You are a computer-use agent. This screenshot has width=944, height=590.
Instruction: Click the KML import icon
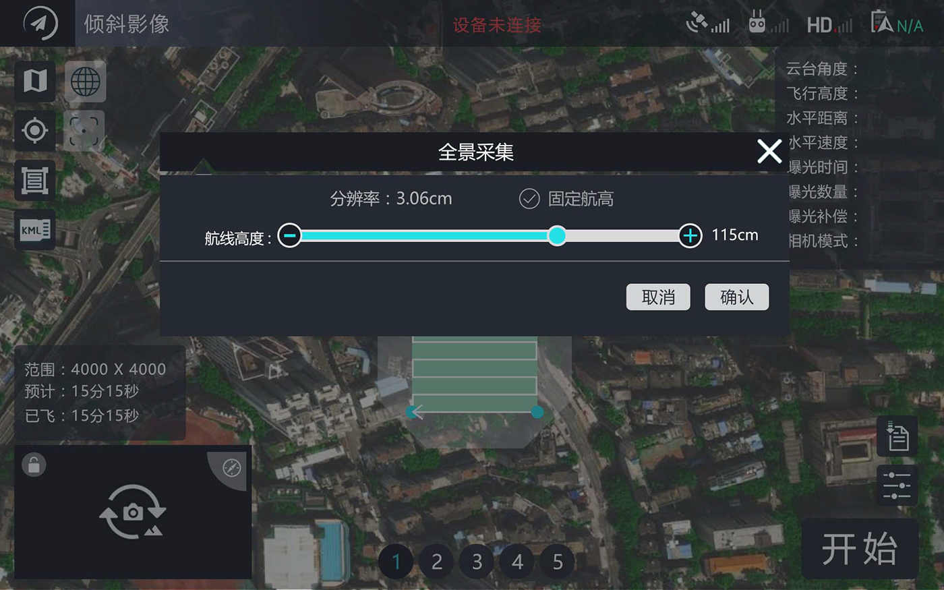(x=34, y=230)
